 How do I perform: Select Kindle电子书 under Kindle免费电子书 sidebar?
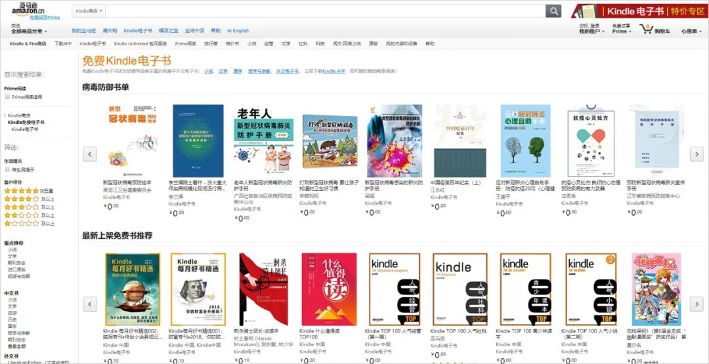[25, 129]
